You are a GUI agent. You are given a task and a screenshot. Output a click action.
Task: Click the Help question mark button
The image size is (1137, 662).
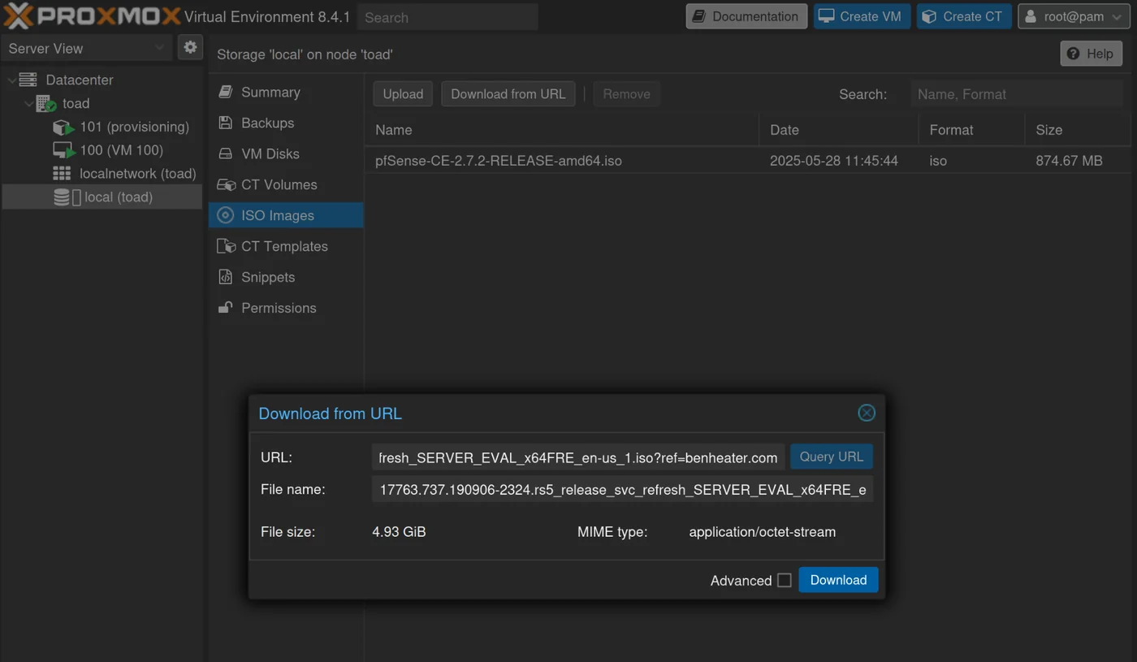tap(1091, 54)
